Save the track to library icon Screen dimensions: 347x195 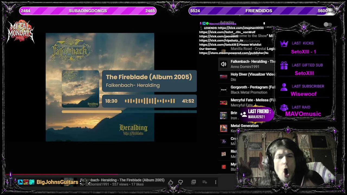pyautogui.click(x=194, y=182)
